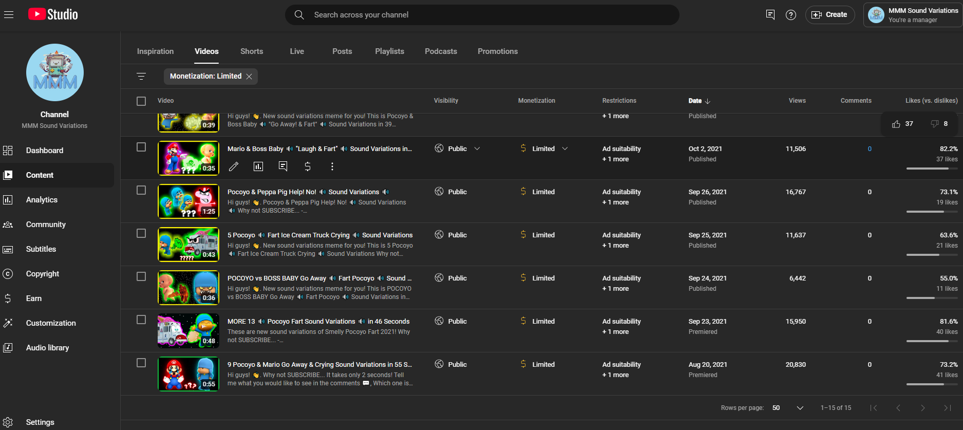The height and width of the screenshot is (430, 963).
Task: Open the Pocoyo & Peppa Pig video thumbnail
Action: [x=188, y=201]
